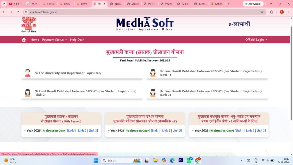Image resolution: width=293 pixels, height=165 pixels.
Task: Open WhatsApp from the taskbar
Action: pos(189,160)
